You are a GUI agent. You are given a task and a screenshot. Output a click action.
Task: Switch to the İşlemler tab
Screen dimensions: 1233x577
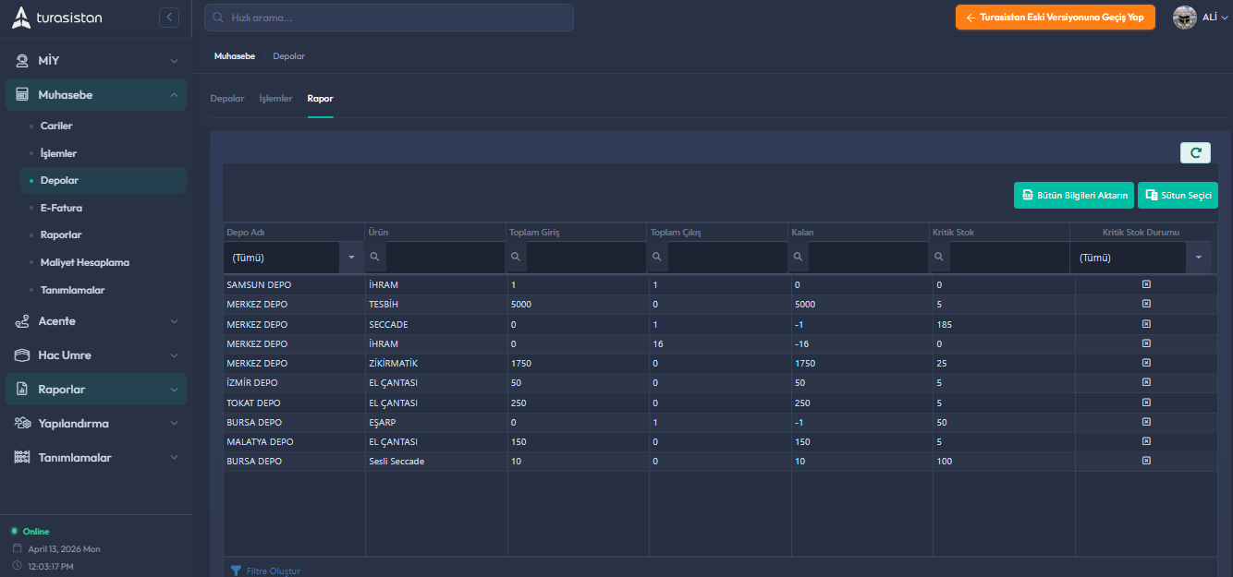click(275, 99)
